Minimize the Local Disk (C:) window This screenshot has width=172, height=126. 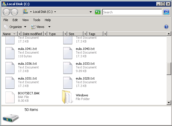coord(158,4)
